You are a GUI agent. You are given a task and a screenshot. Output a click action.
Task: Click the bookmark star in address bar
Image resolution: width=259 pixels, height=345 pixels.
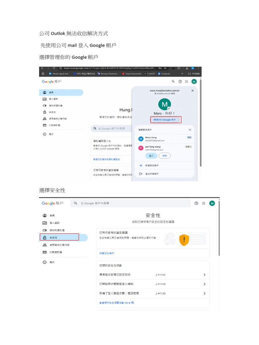pyautogui.click(x=165, y=68)
